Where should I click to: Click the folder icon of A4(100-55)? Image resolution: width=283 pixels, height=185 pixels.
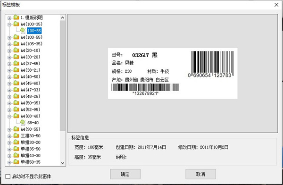[x=16, y=37]
